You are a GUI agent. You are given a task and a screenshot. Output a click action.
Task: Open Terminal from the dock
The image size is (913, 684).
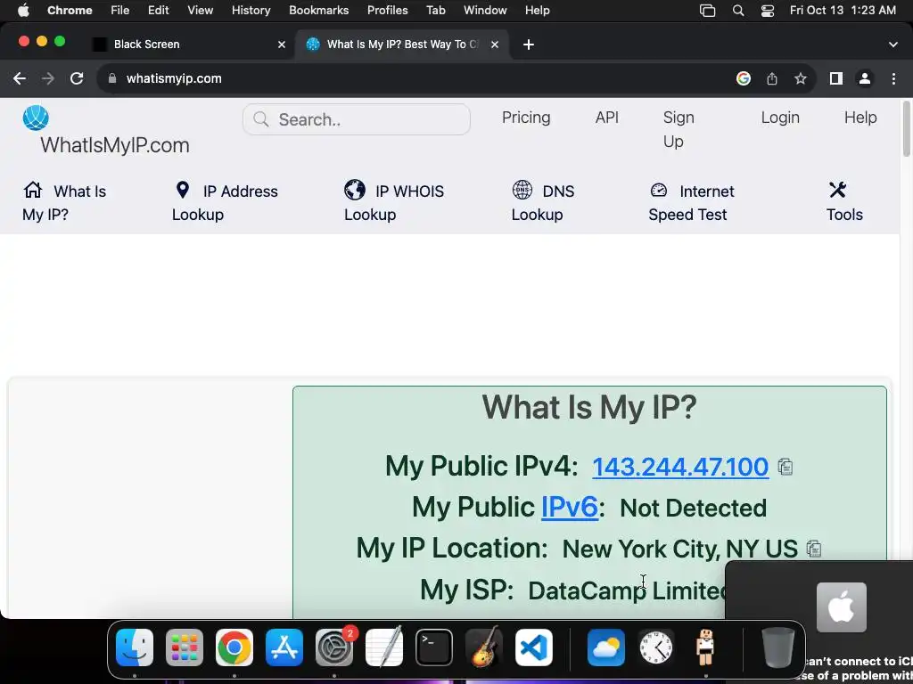pyautogui.click(x=434, y=647)
